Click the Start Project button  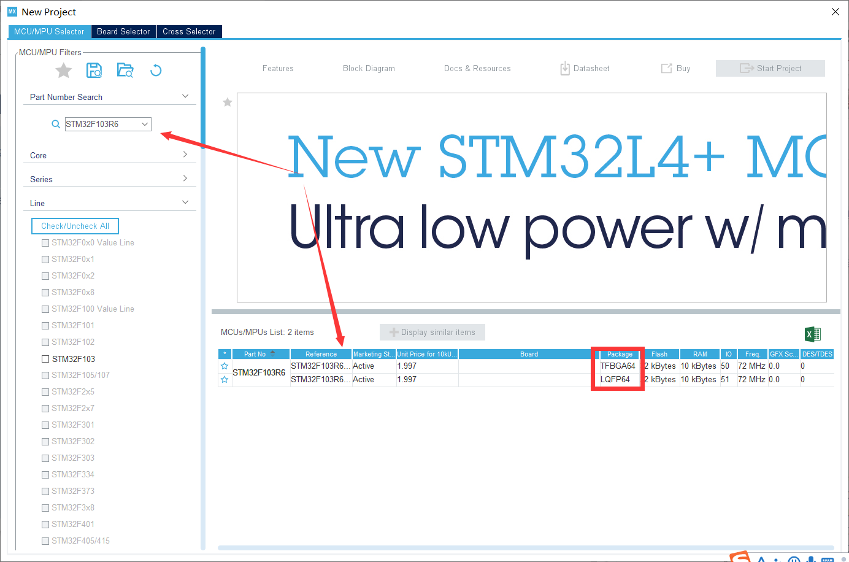pyautogui.click(x=770, y=68)
